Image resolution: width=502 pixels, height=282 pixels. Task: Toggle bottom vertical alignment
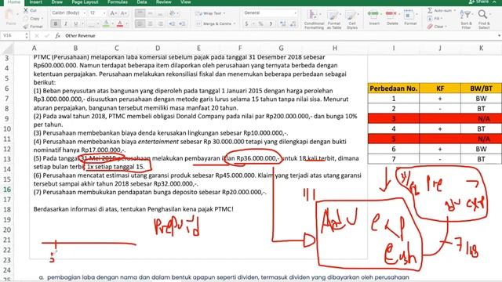[x=160, y=13]
